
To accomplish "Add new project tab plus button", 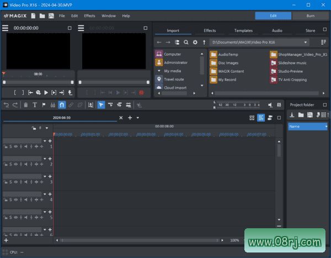I will point(130,118).
